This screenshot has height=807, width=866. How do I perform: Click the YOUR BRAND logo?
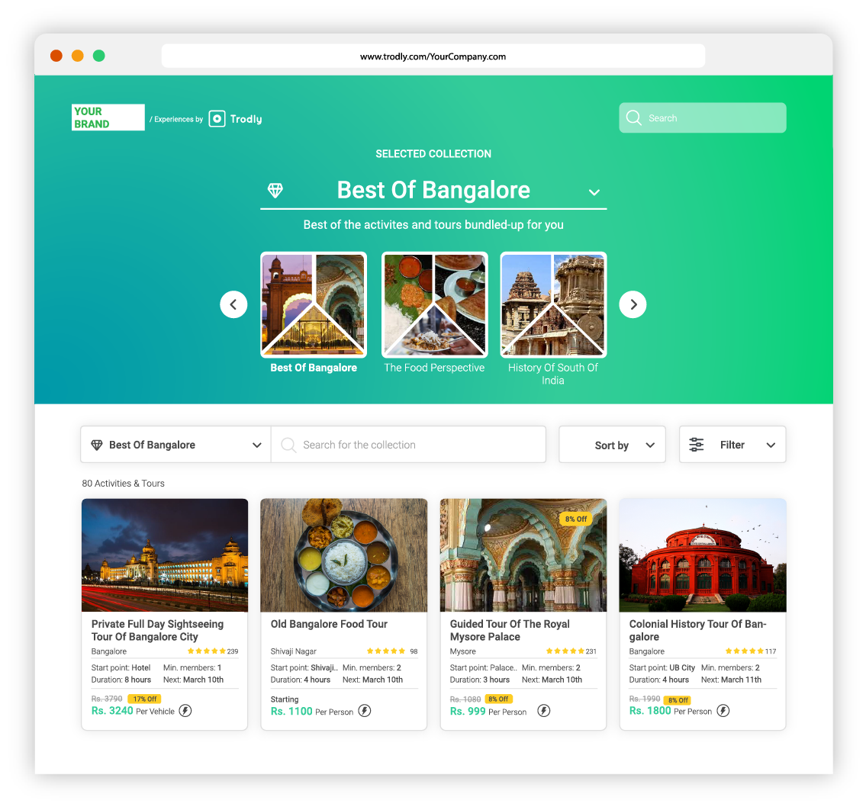[108, 117]
